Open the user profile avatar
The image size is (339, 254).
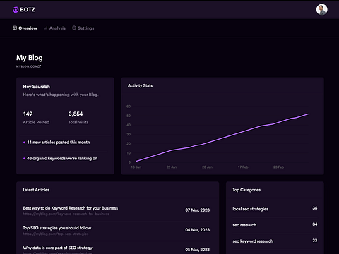[321, 10]
